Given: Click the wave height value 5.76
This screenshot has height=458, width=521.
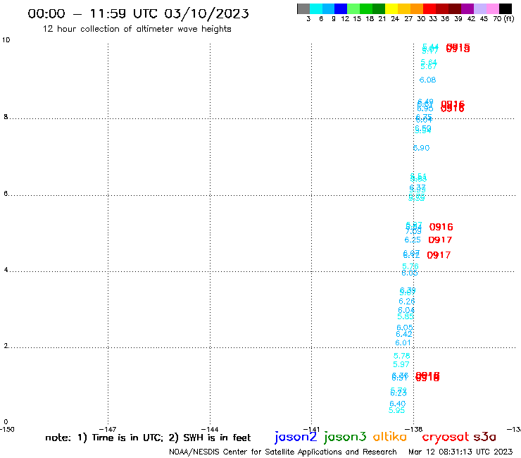Looking at the screenshot, I should point(410,266).
